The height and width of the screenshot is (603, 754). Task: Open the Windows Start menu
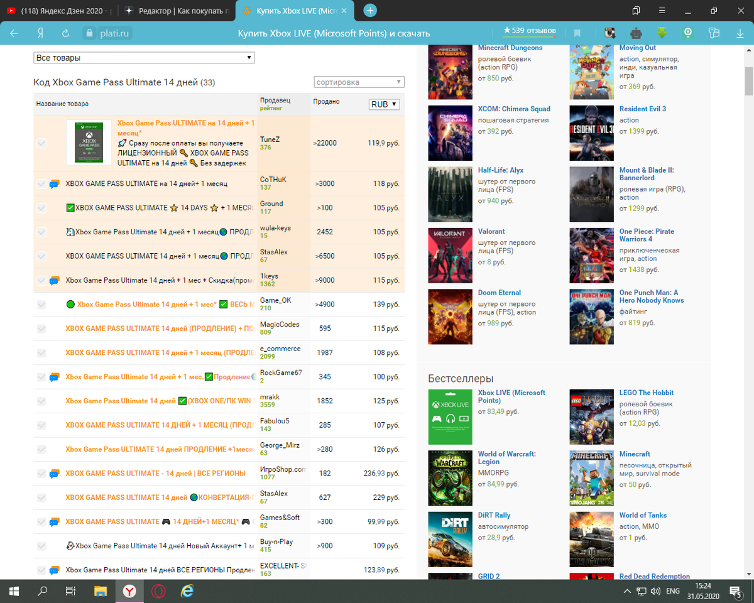click(x=13, y=591)
